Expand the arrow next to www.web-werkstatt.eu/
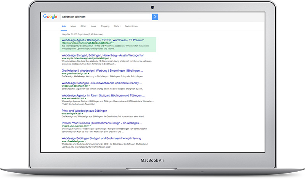This screenshot has height=180, width=305. click(85, 98)
